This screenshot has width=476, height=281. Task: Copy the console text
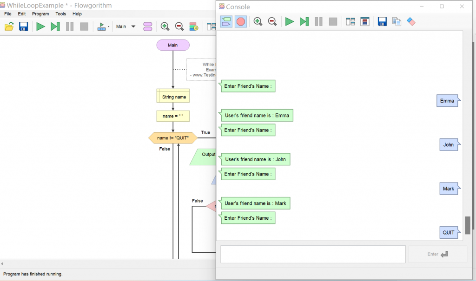396,21
